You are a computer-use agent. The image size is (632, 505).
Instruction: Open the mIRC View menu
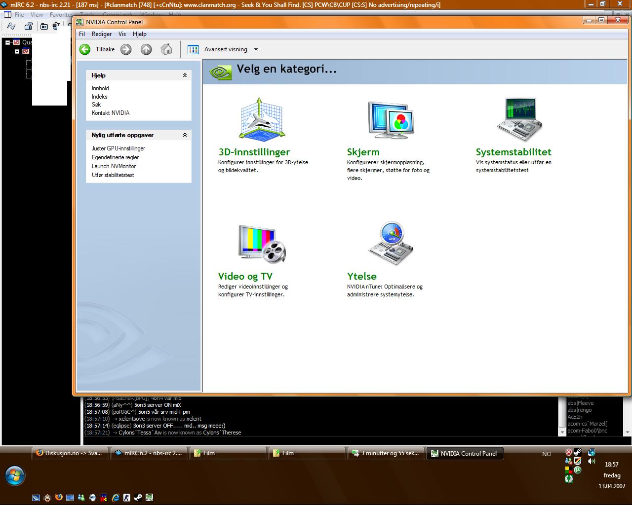point(37,15)
